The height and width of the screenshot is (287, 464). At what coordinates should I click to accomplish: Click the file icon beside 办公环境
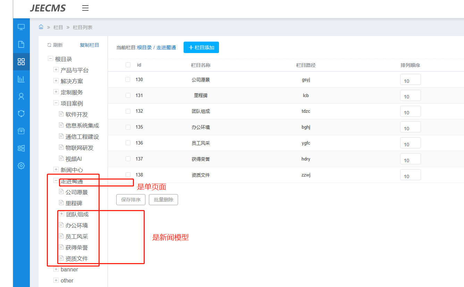pos(61,225)
